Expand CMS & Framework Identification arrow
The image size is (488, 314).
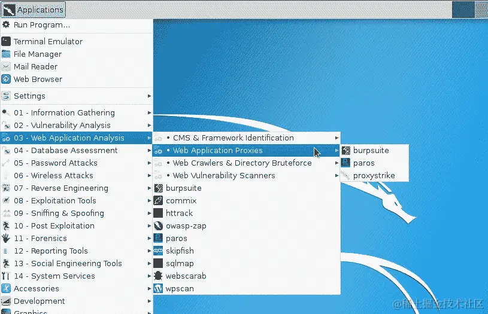pyautogui.click(x=337, y=138)
